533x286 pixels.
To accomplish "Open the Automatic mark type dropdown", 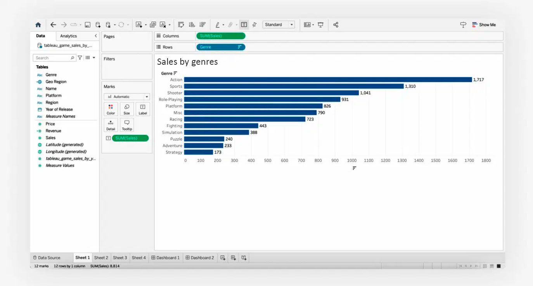I will coord(126,96).
